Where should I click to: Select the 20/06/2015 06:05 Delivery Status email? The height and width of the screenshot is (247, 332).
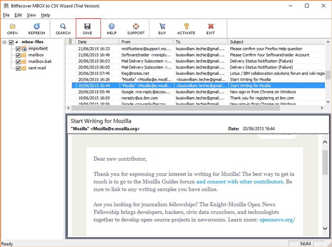pos(195,67)
